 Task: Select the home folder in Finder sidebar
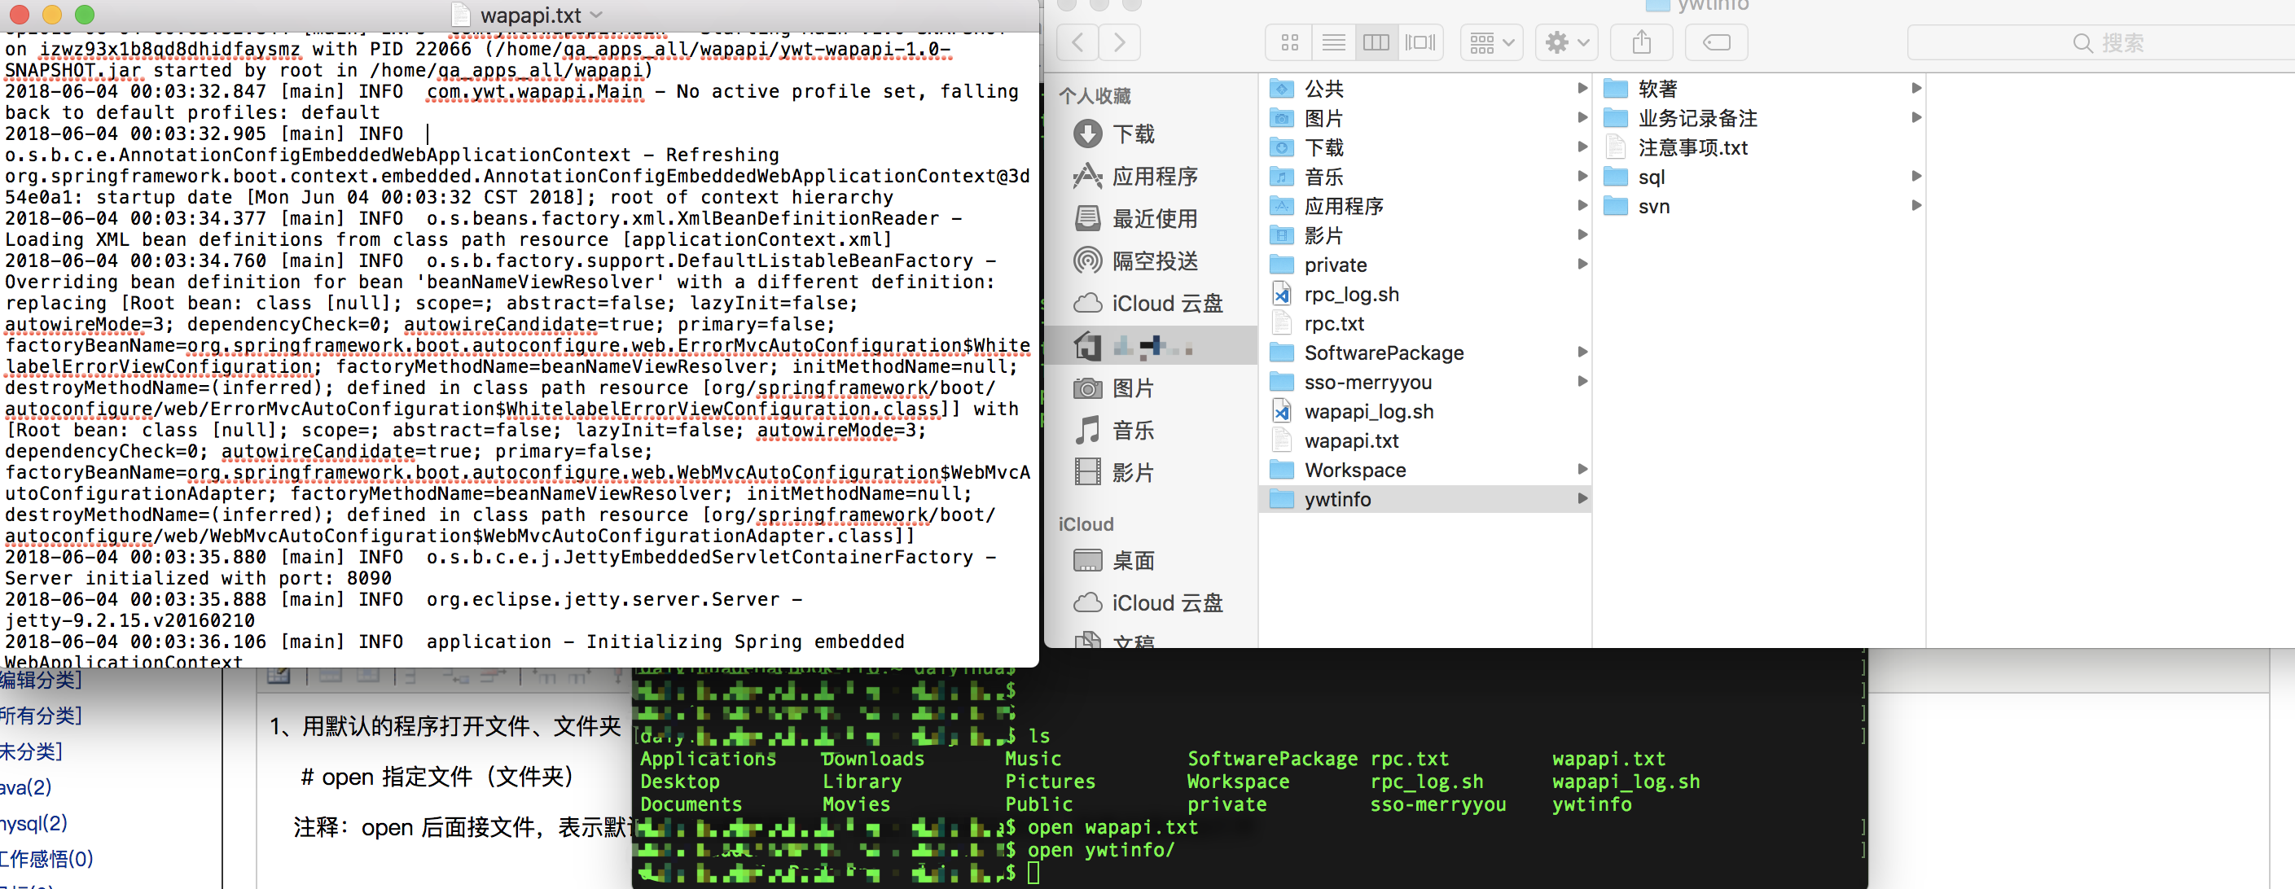pyautogui.click(x=1149, y=346)
